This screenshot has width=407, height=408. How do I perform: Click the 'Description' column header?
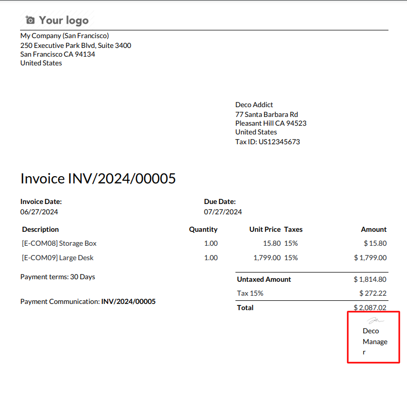coord(40,230)
